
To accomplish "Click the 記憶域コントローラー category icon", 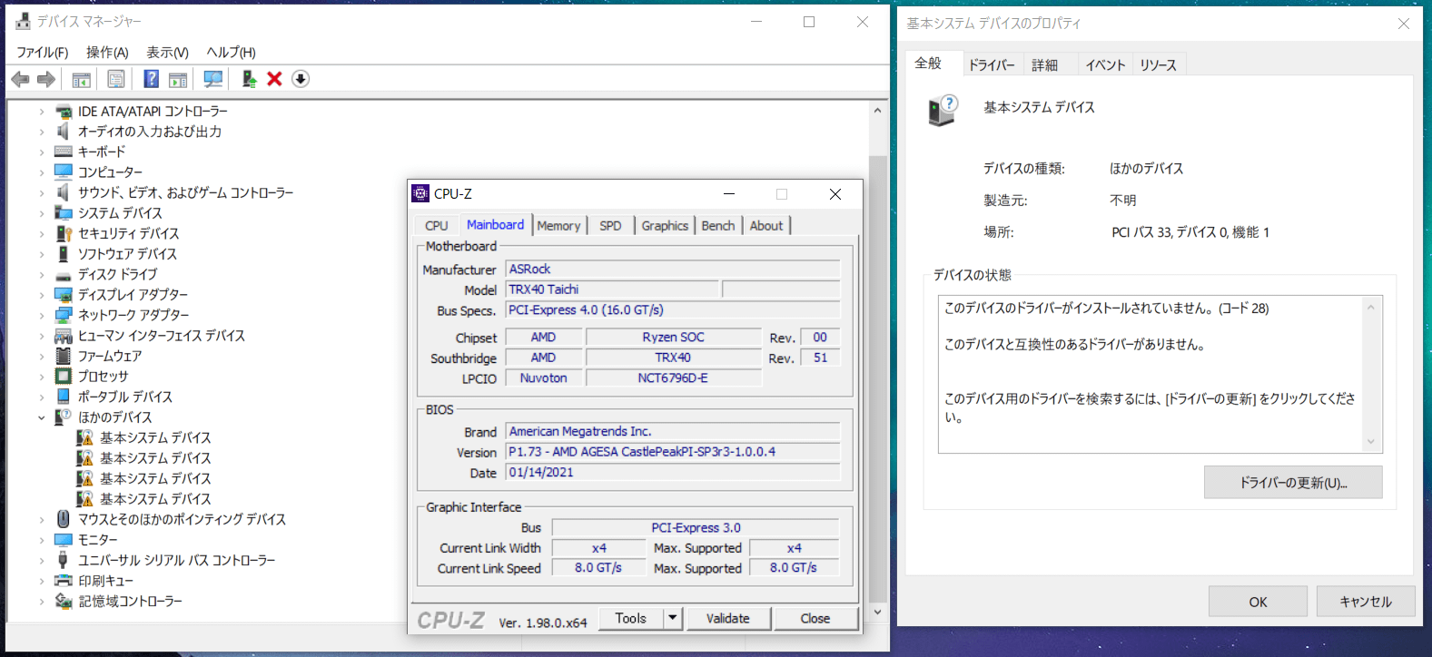I will tap(64, 601).
